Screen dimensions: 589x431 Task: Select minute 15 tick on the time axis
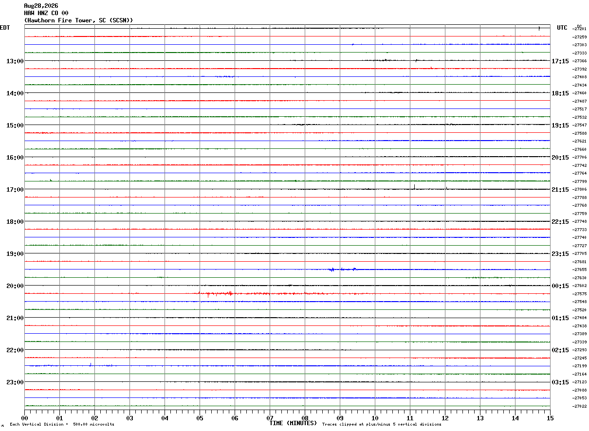point(550,418)
